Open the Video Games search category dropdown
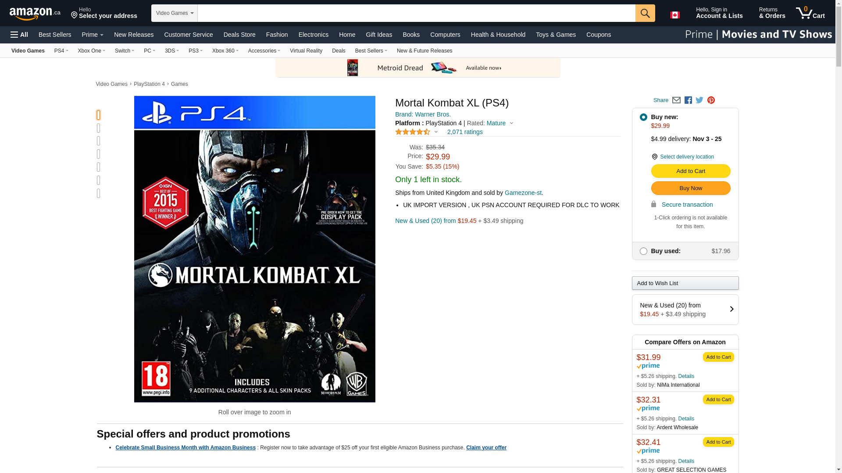842x473 pixels. click(x=174, y=13)
